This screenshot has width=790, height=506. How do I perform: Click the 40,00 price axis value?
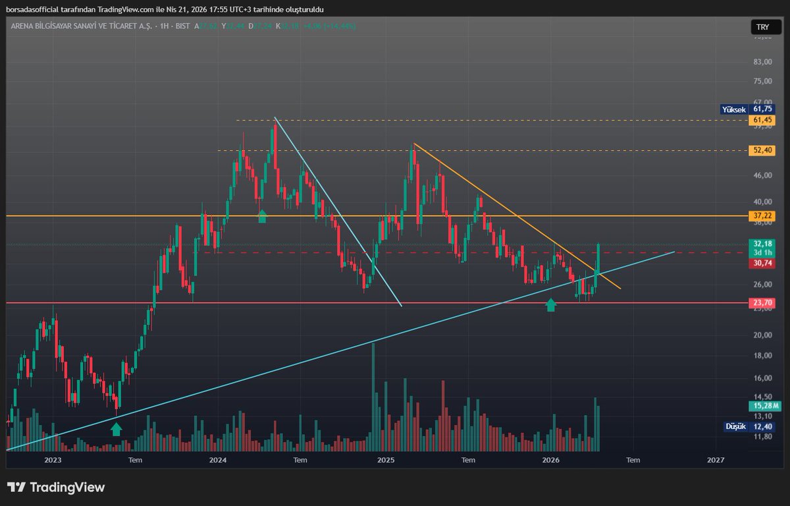(762, 202)
